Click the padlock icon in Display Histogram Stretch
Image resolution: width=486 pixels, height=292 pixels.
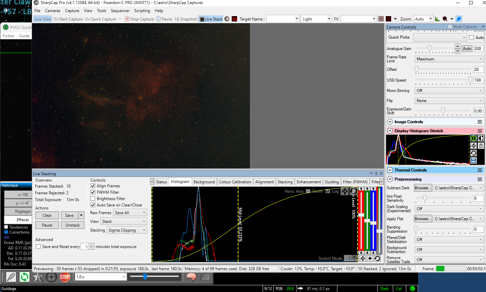pos(481,146)
